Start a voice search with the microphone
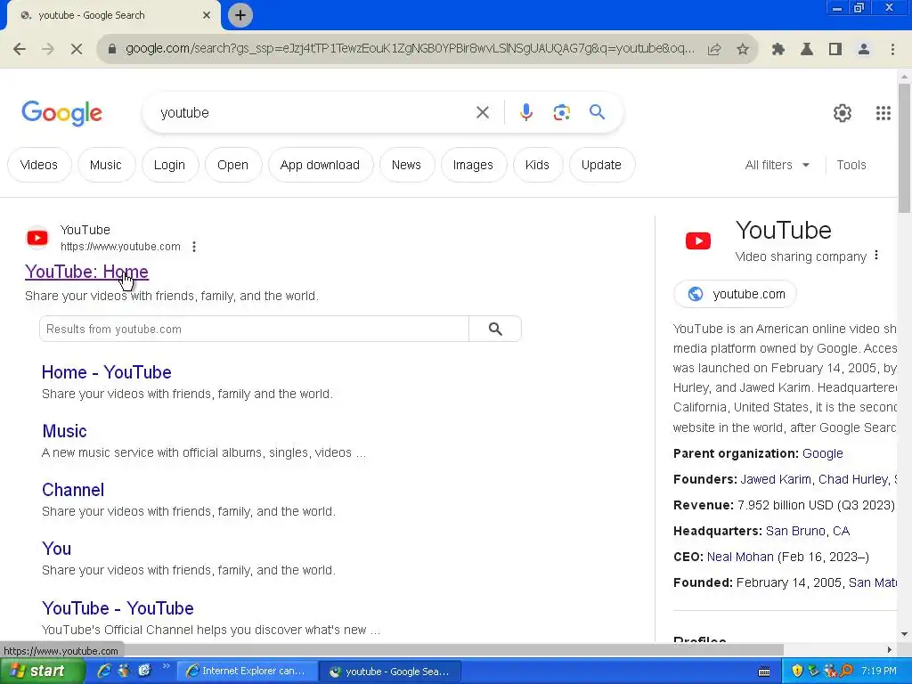The height and width of the screenshot is (684, 912). 525,112
